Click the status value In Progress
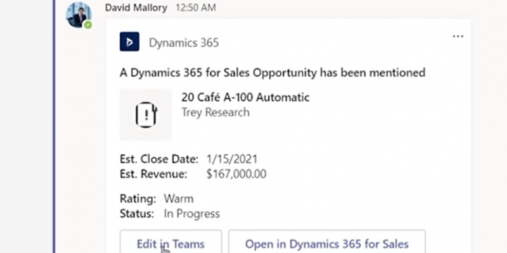The image size is (507, 253). 192,214
